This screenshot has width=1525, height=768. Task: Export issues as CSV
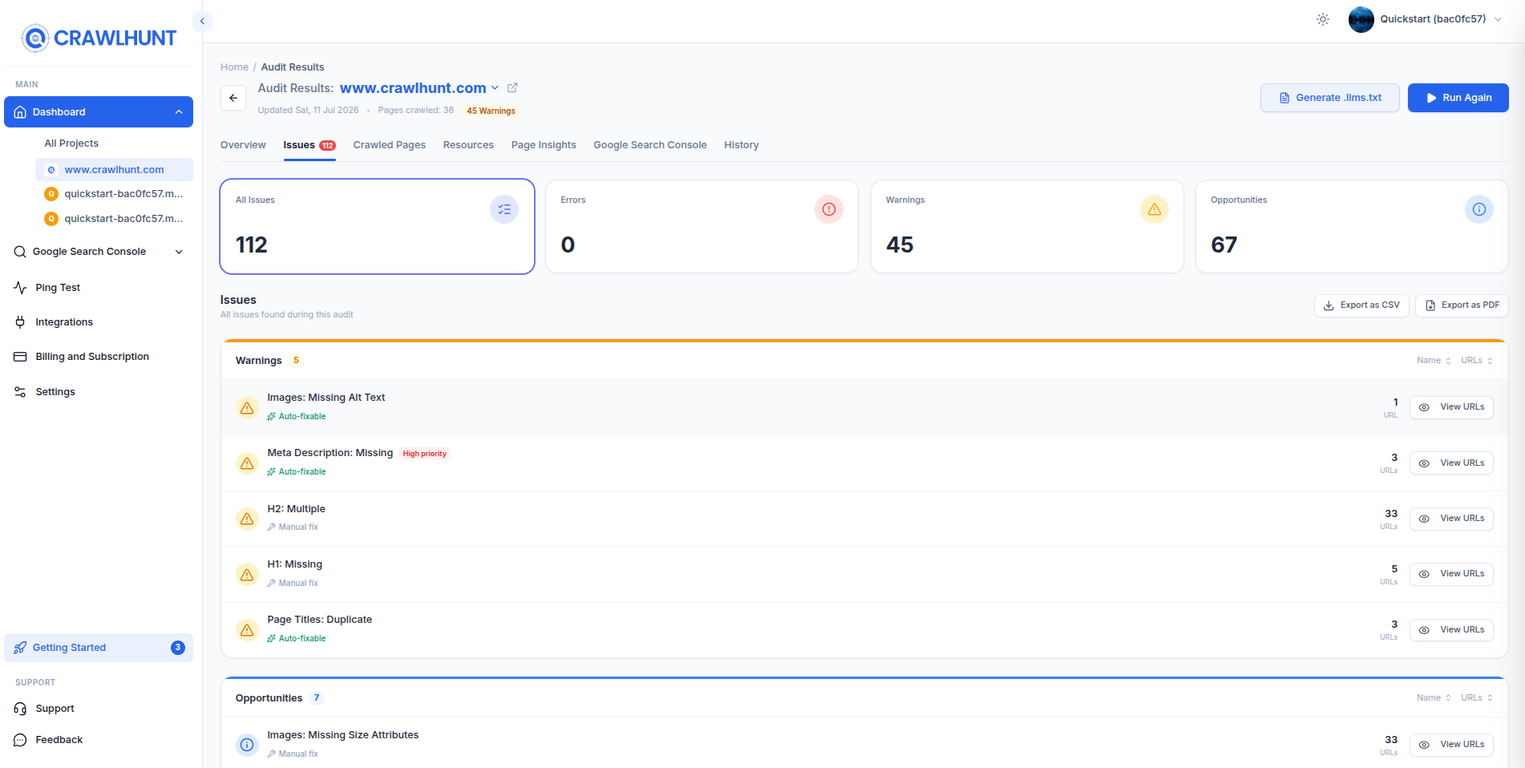click(x=1361, y=305)
